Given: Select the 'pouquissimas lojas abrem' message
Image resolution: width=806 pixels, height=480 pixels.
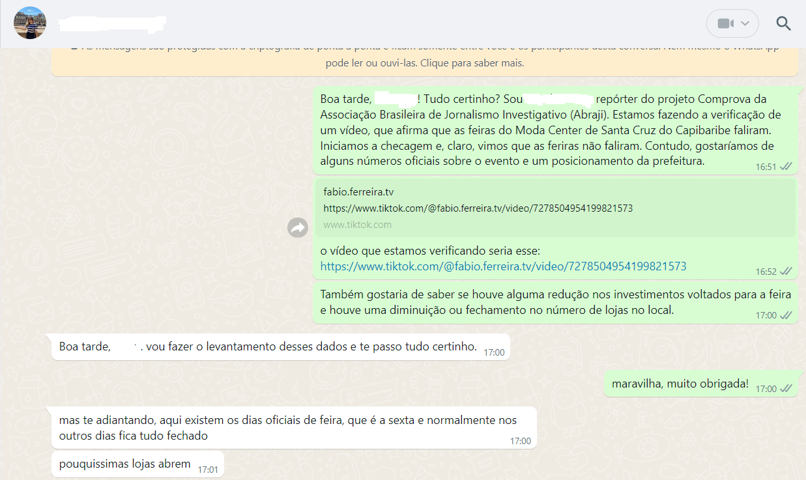Looking at the screenshot, I should coord(137,464).
